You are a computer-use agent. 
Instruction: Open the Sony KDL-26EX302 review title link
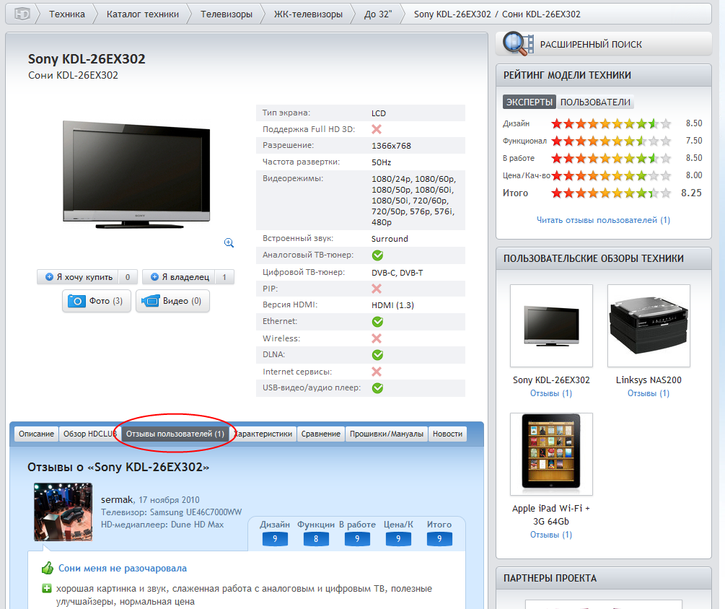point(551,380)
